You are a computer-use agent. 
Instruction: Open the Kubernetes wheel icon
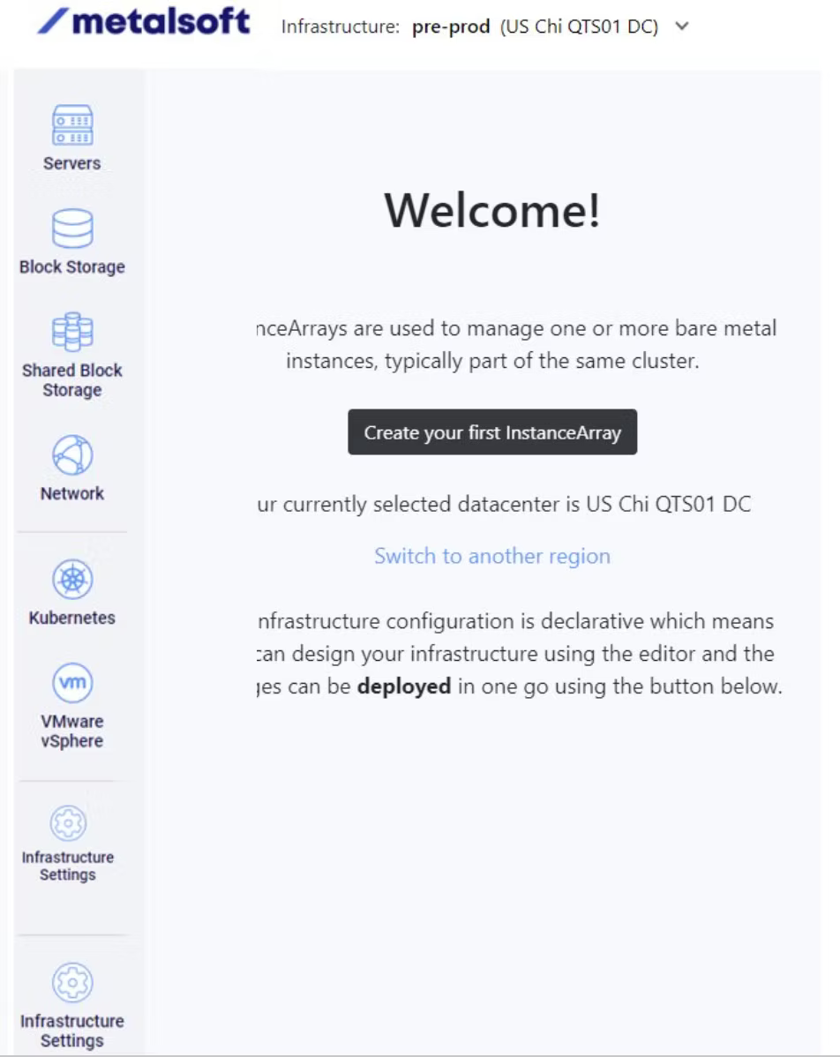coord(72,579)
